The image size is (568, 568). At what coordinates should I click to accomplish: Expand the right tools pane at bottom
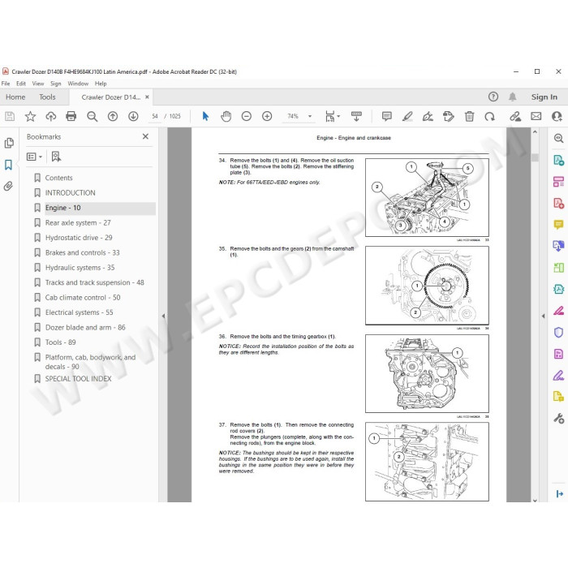pyautogui.click(x=559, y=493)
